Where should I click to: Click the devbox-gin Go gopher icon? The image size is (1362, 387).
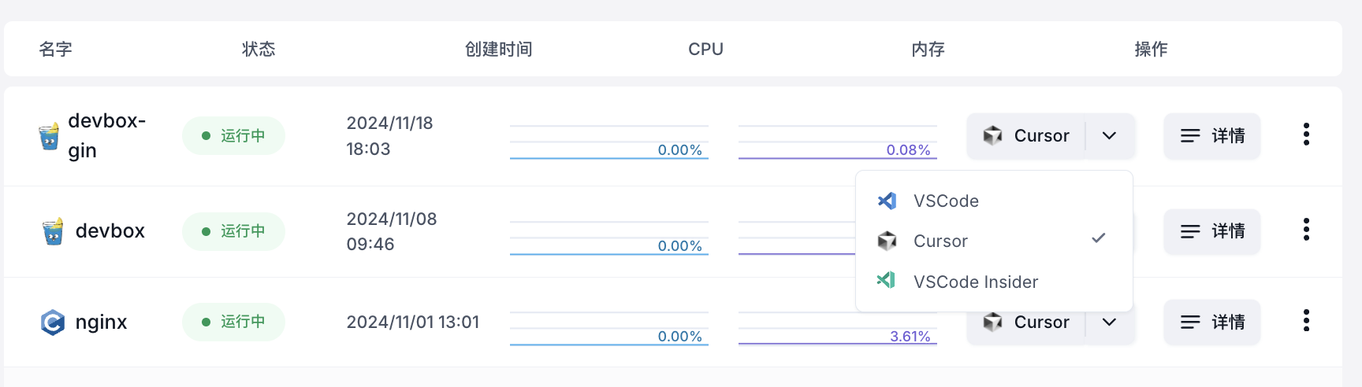[x=49, y=136]
